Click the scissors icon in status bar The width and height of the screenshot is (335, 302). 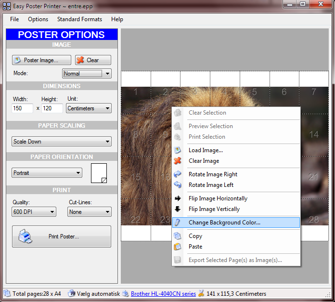[x=201, y=293]
